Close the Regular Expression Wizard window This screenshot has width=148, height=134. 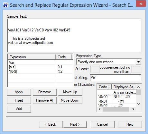141,4
